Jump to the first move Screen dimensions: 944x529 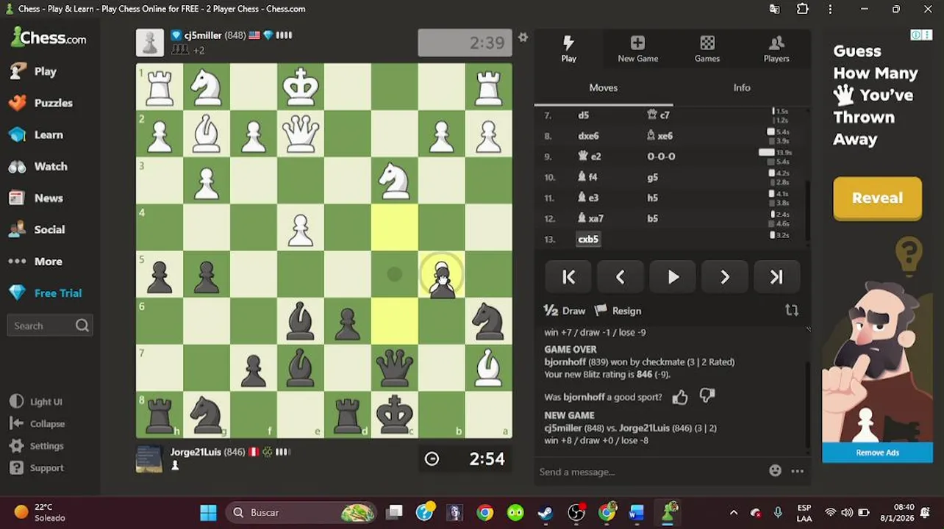click(568, 277)
